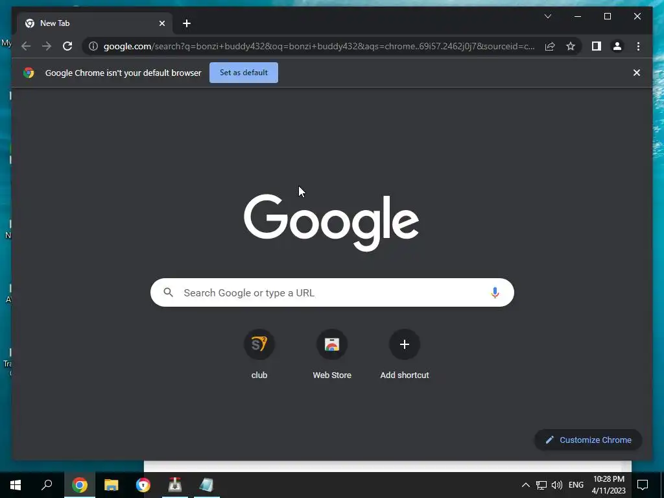664x498 pixels.
Task: Open network status in system tray
Action: click(541, 485)
